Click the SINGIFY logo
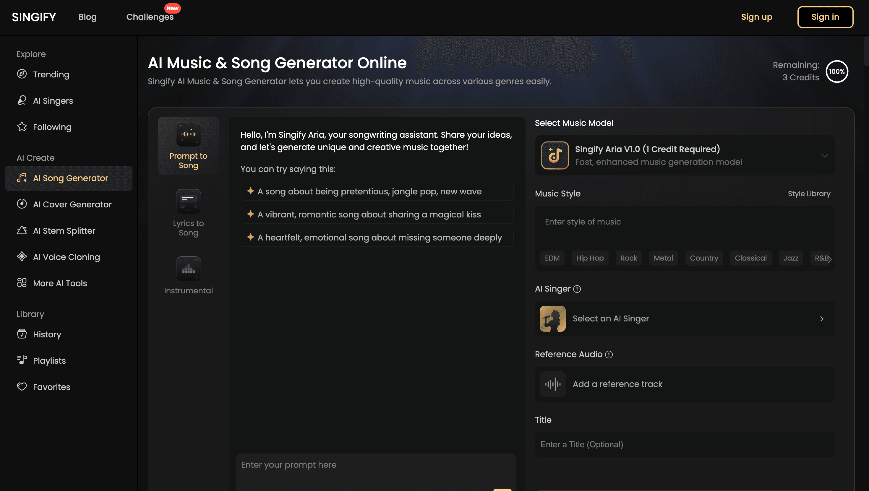This screenshot has width=869, height=491. (34, 17)
